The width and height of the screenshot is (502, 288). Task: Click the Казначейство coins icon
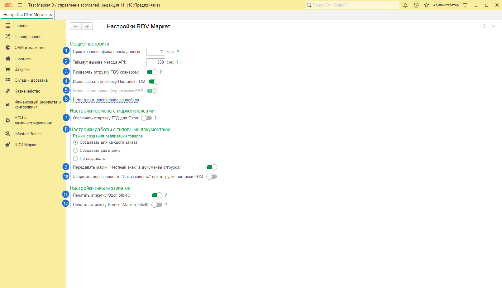(8, 91)
